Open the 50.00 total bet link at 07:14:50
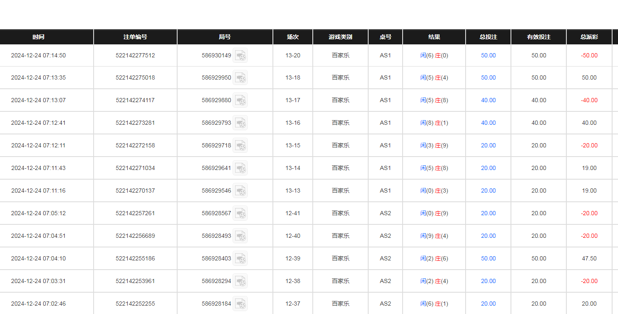 (488, 55)
